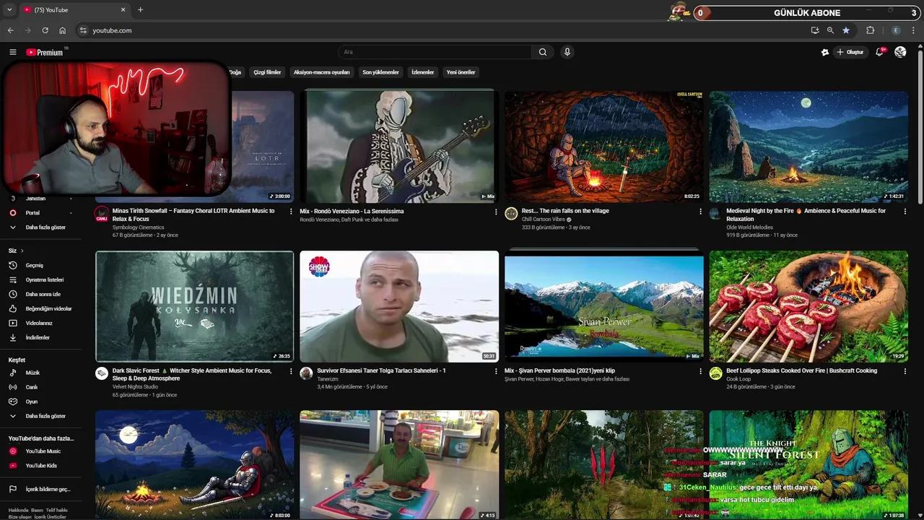Click the YouTube search field
The width and height of the screenshot is (924, 520).
[435, 52]
